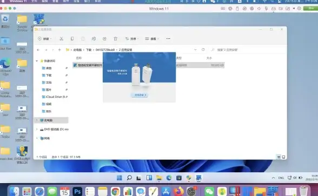Click 下载 in the address breadcrumb

coord(89,50)
